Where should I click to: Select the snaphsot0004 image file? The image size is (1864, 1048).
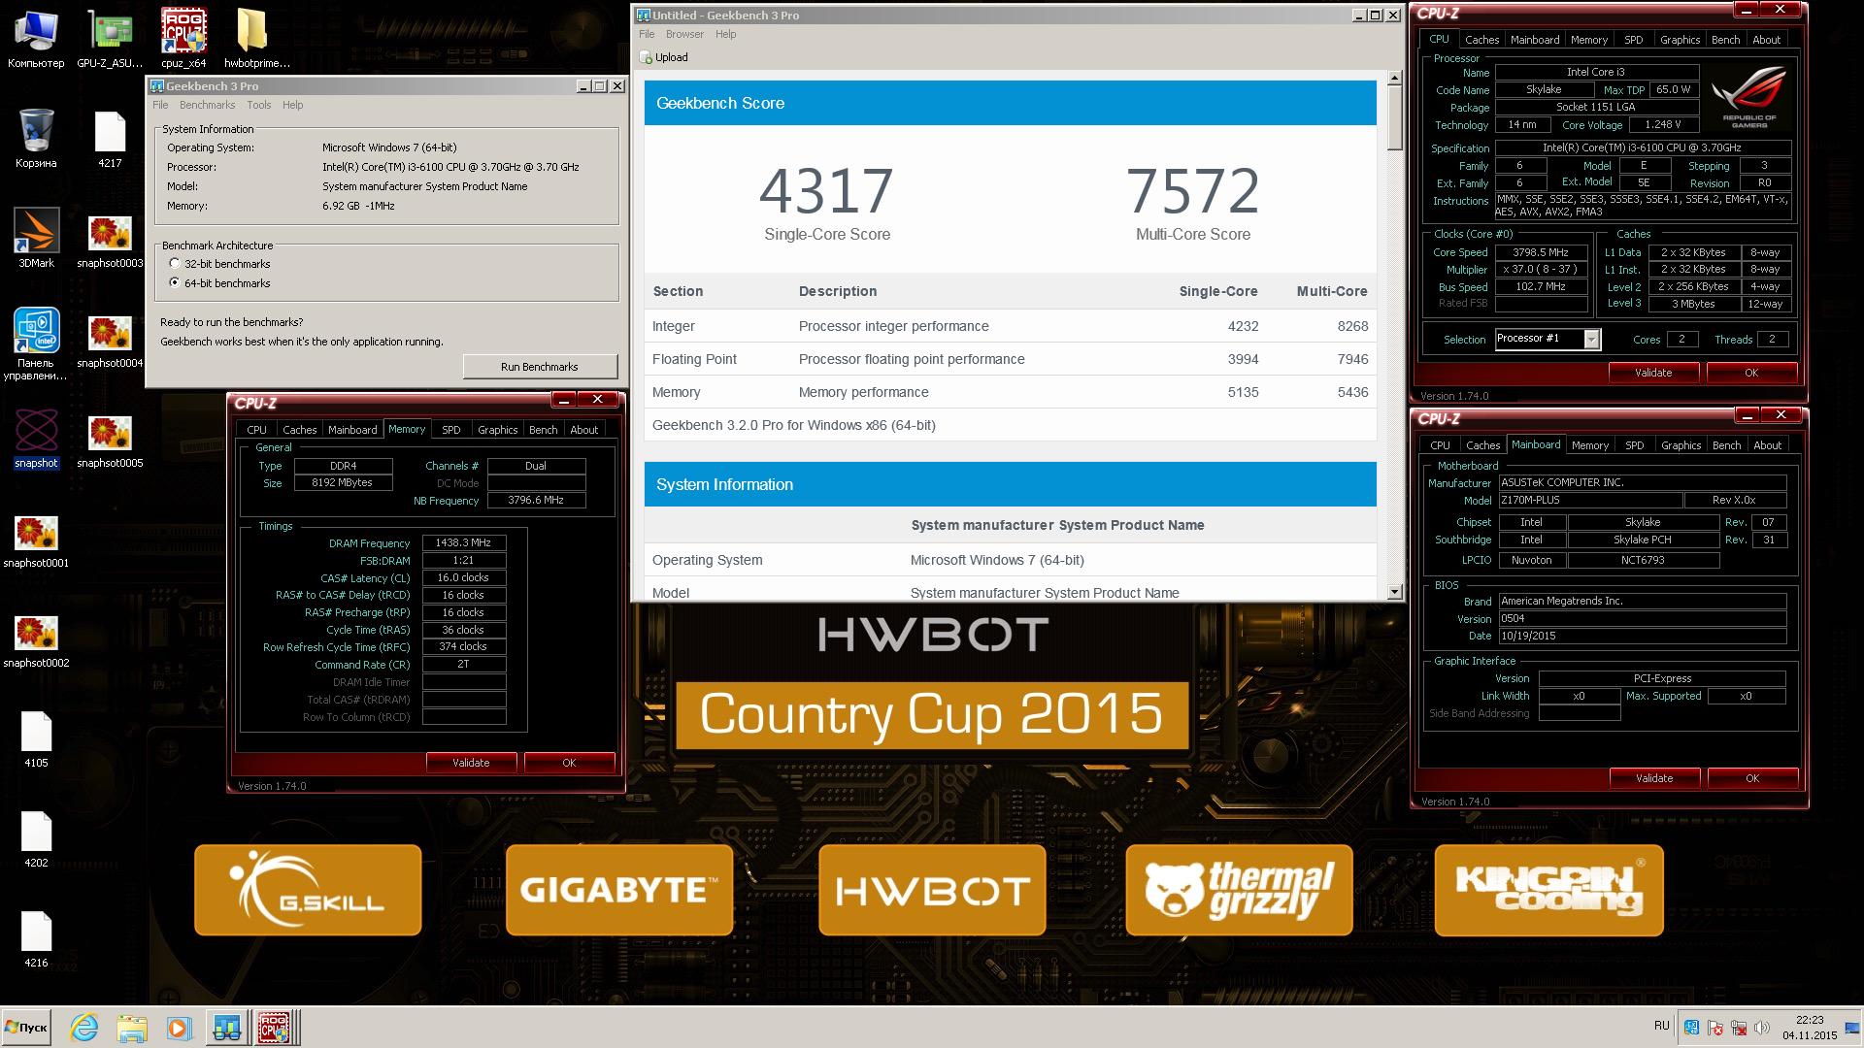(110, 340)
